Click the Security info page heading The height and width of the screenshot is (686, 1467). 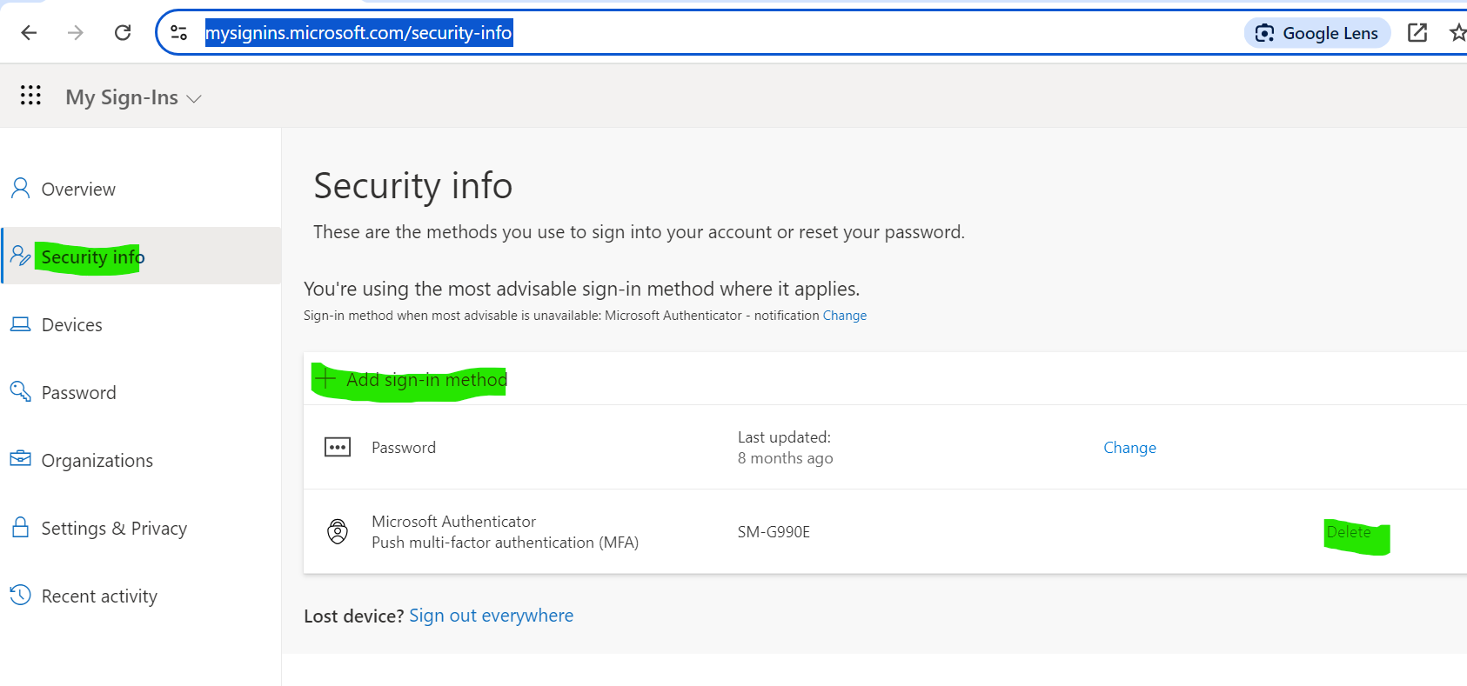point(413,186)
